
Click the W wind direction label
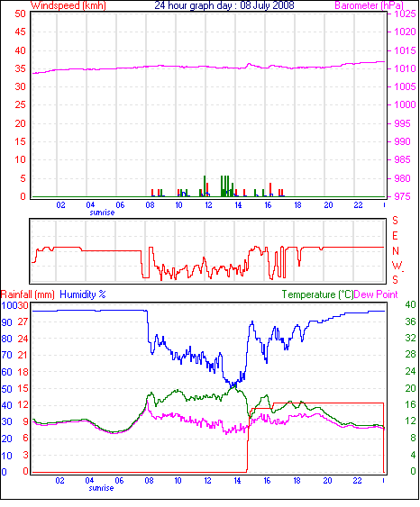397,266
